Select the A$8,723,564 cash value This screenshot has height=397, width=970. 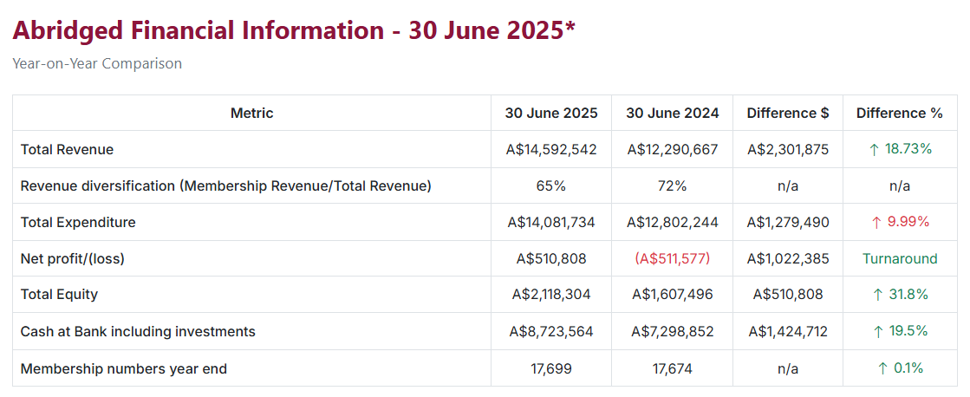coord(551,331)
